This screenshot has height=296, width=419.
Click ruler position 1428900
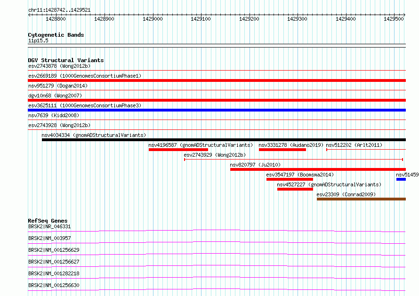pos(104,19)
